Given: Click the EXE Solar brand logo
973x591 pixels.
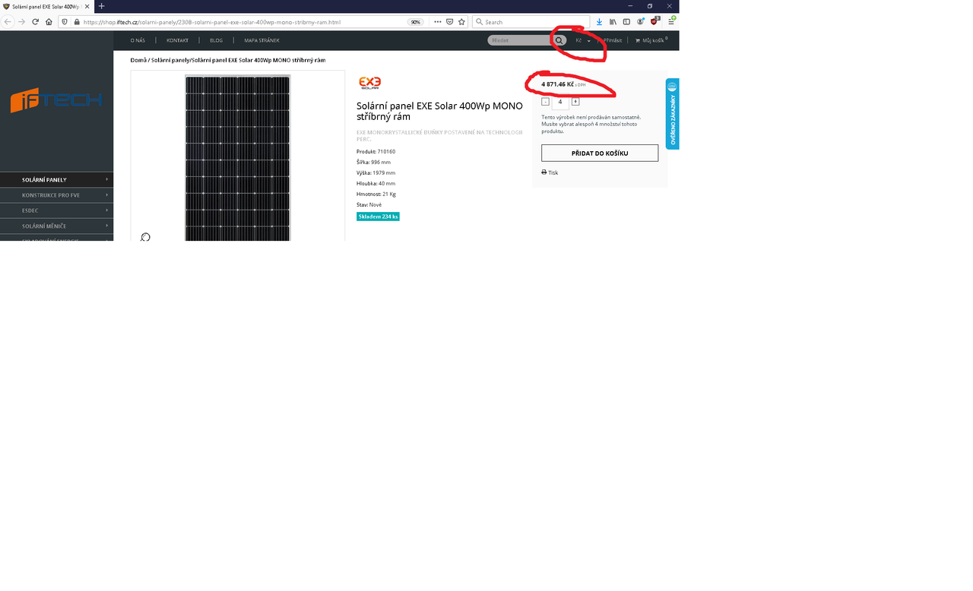Looking at the screenshot, I should pos(369,83).
